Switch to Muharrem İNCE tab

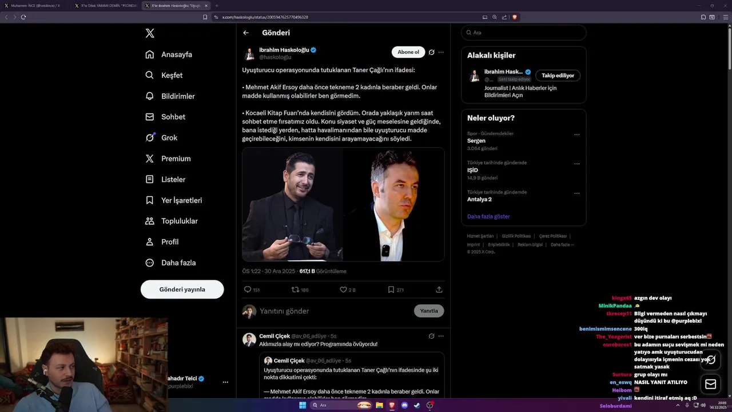point(36,6)
